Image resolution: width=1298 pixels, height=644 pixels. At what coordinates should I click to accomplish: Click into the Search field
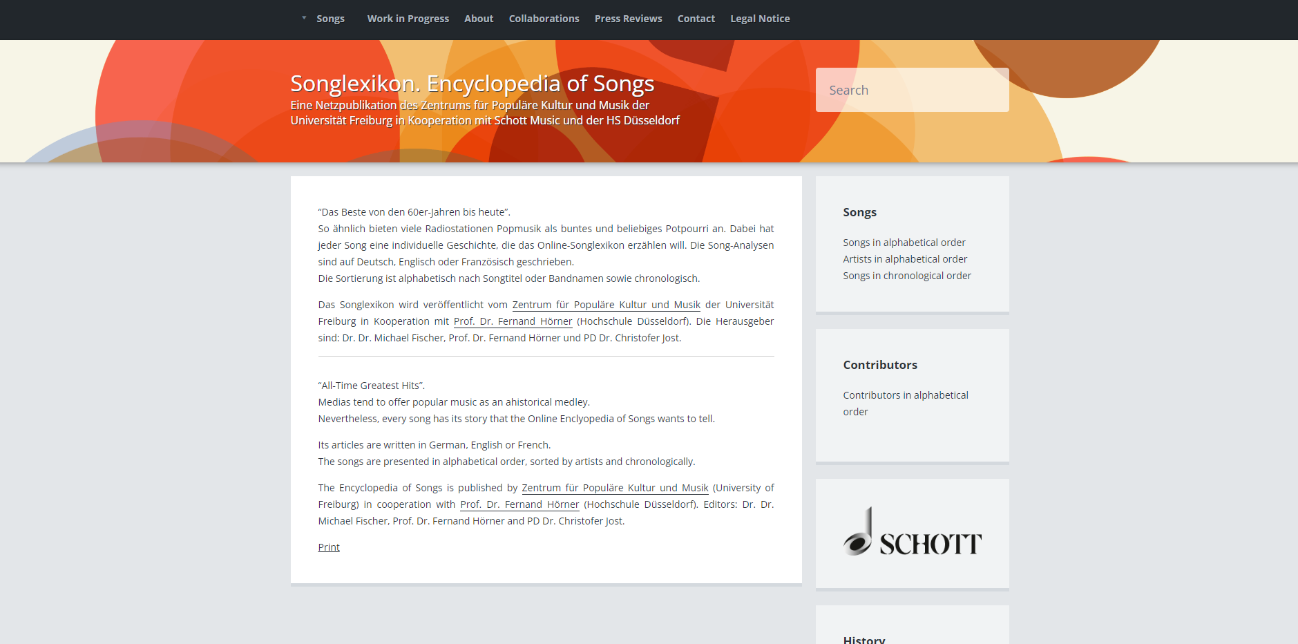coord(912,90)
